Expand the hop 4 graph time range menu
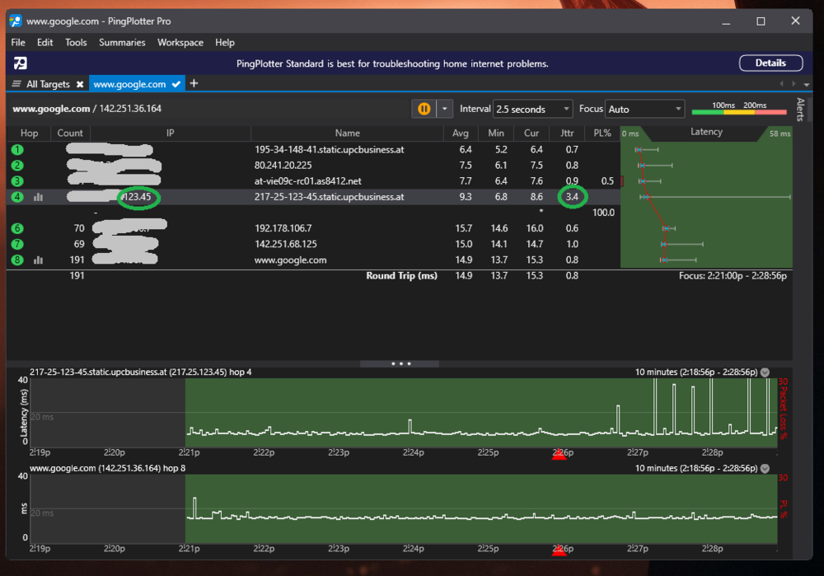The height and width of the screenshot is (576, 824). (765, 372)
